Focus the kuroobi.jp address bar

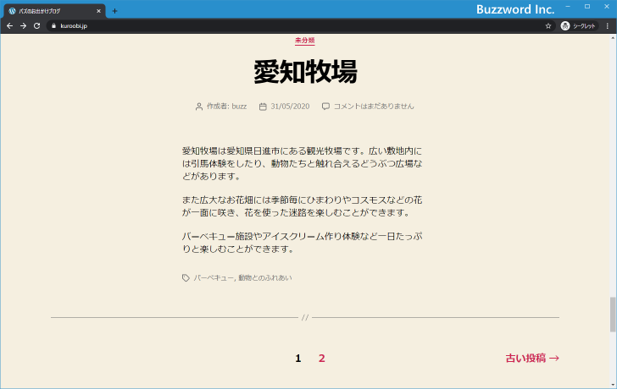(299, 26)
